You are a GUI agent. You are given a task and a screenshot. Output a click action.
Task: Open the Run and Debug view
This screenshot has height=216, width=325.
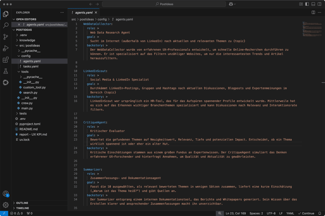[x=5, y=48]
